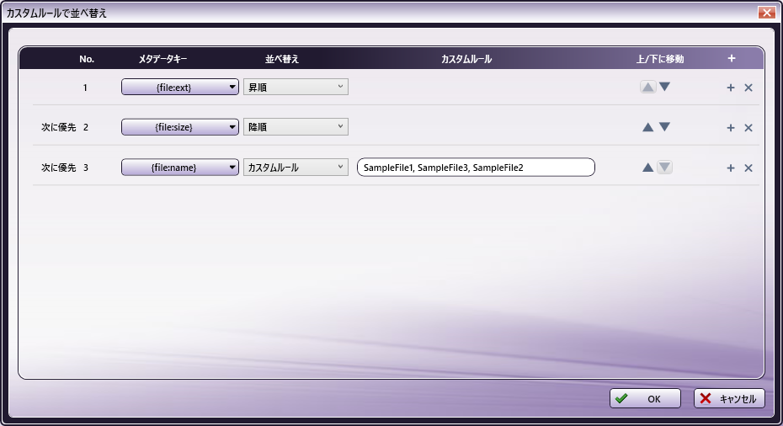Image resolution: width=783 pixels, height=426 pixels.
Task: Delete rule row 1 with the X icon
Action: pyautogui.click(x=748, y=88)
